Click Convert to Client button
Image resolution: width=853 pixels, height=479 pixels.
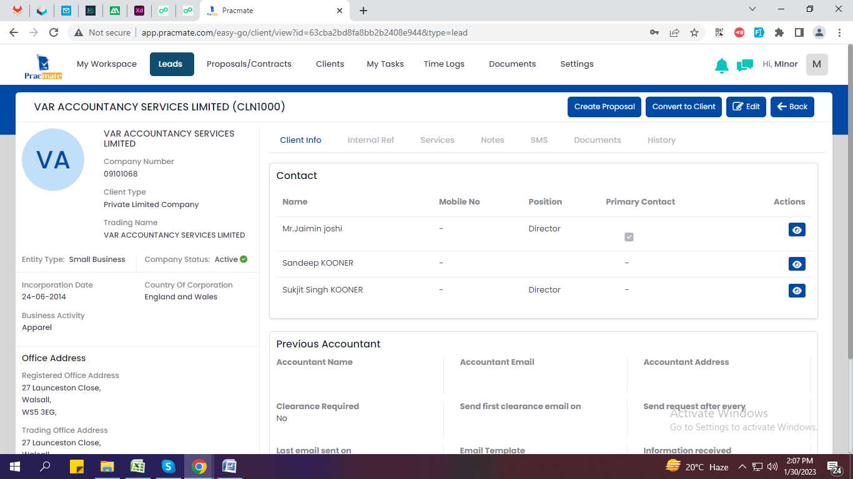click(x=684, y=107)
